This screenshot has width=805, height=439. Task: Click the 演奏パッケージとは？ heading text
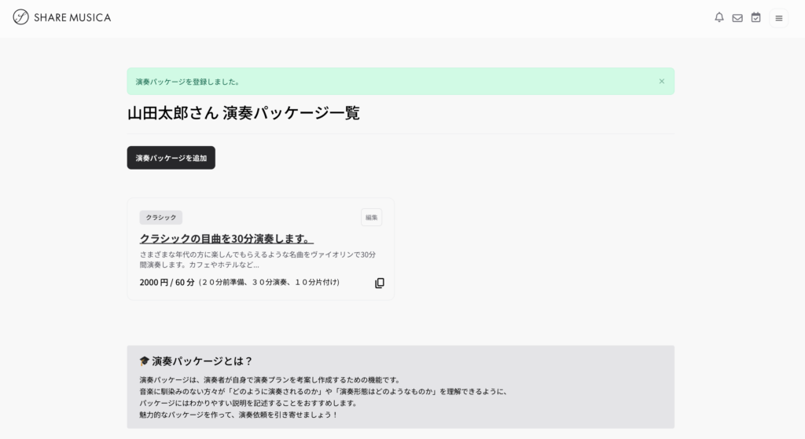(202, 361)
